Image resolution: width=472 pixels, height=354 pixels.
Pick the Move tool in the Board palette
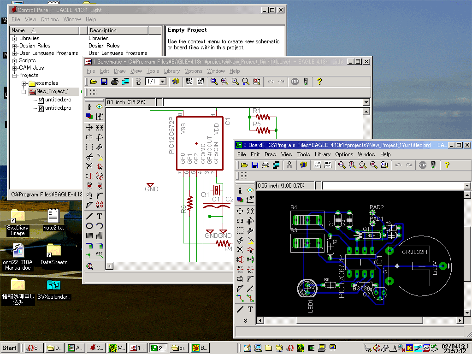pos(240,211)
